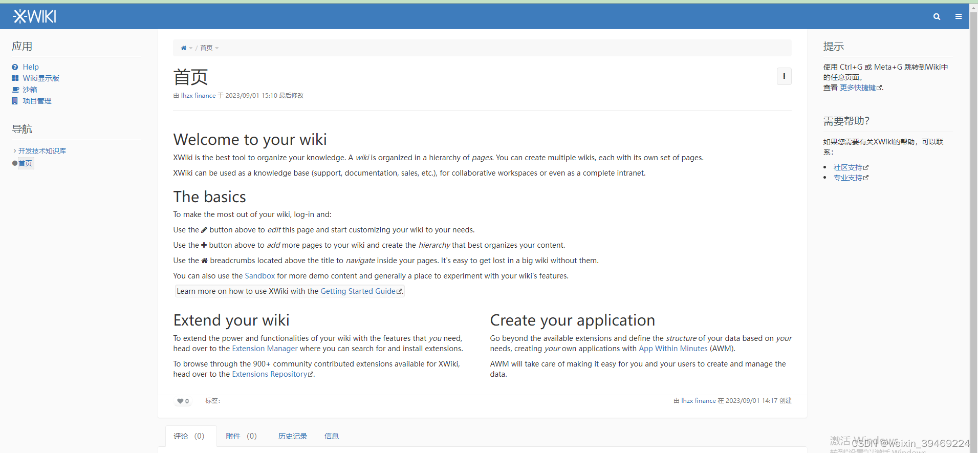Click the 'Welcome to your wiki' heading
Image resolution: width=978 pixels, height=453 pixels.
click(250, 139)
